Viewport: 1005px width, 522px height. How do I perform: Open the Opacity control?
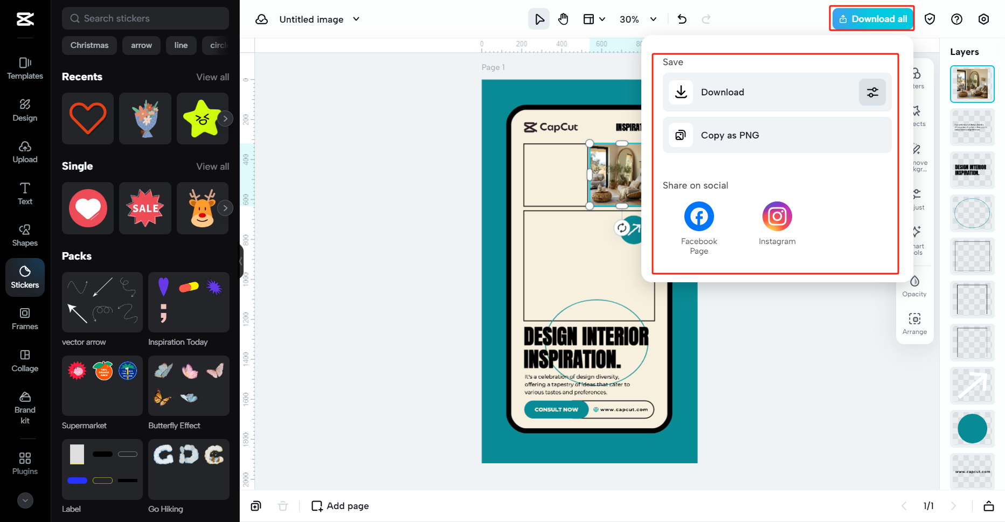coord(914,286)
